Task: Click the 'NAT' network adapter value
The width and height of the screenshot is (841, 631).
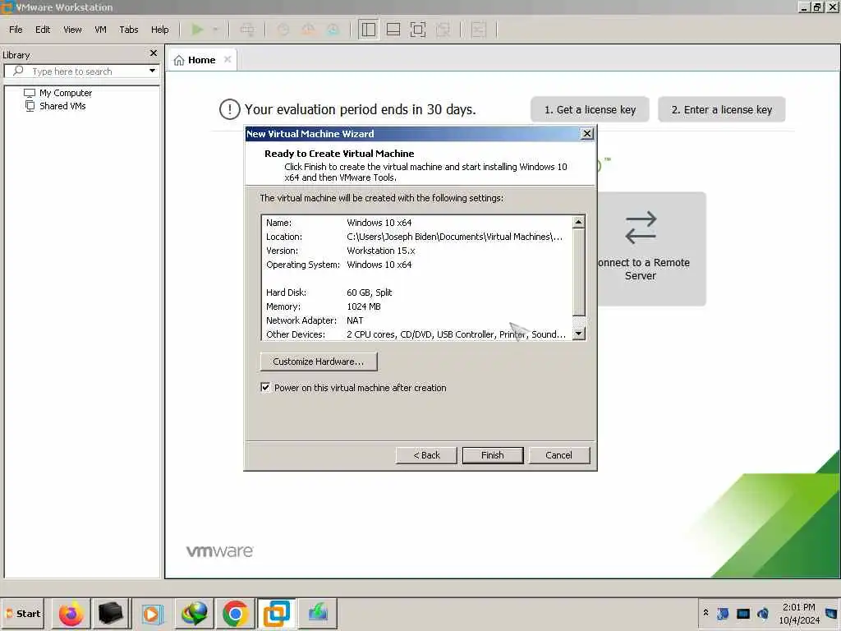Action: [355, 320]
